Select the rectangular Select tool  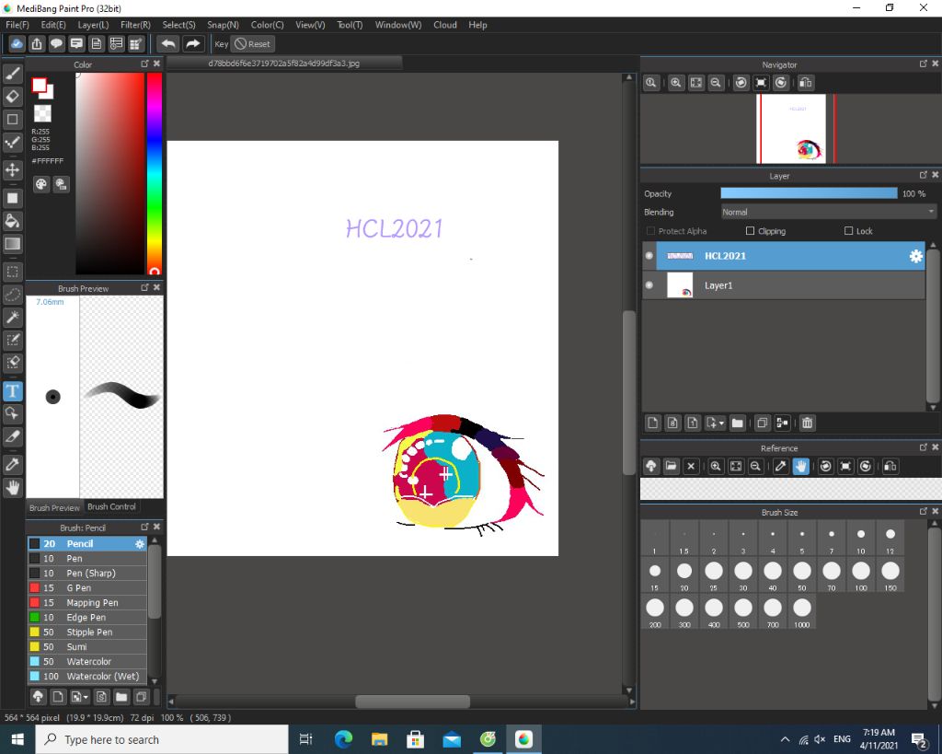[13, 272]
